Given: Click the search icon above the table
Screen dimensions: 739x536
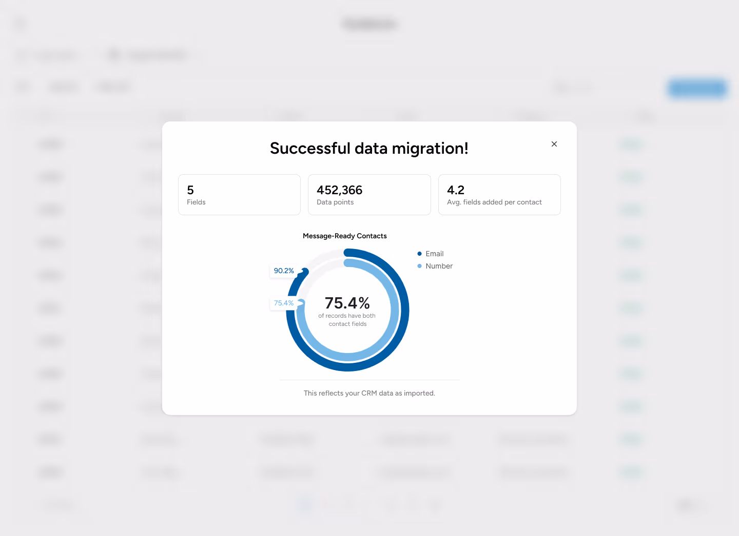Looking at the screenshot, I should (x=560, y=87).
